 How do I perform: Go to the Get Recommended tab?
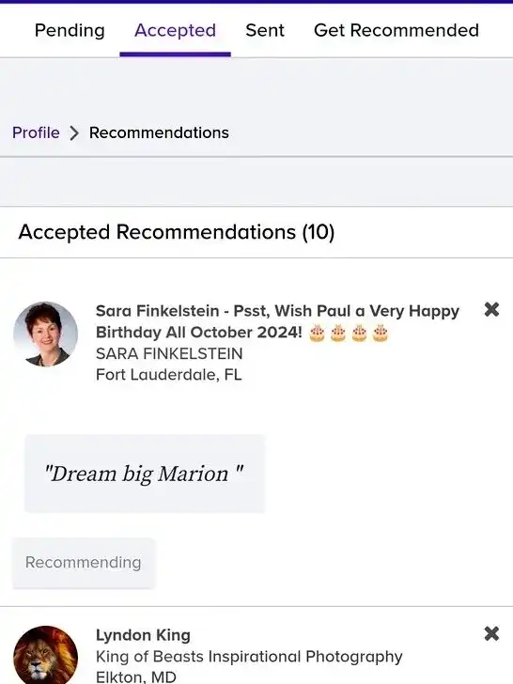(x=396, y=30)
